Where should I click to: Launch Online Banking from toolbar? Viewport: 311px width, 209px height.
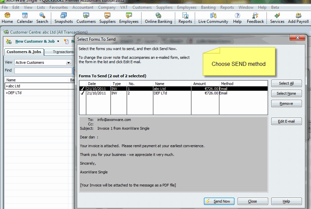point(158,15)
